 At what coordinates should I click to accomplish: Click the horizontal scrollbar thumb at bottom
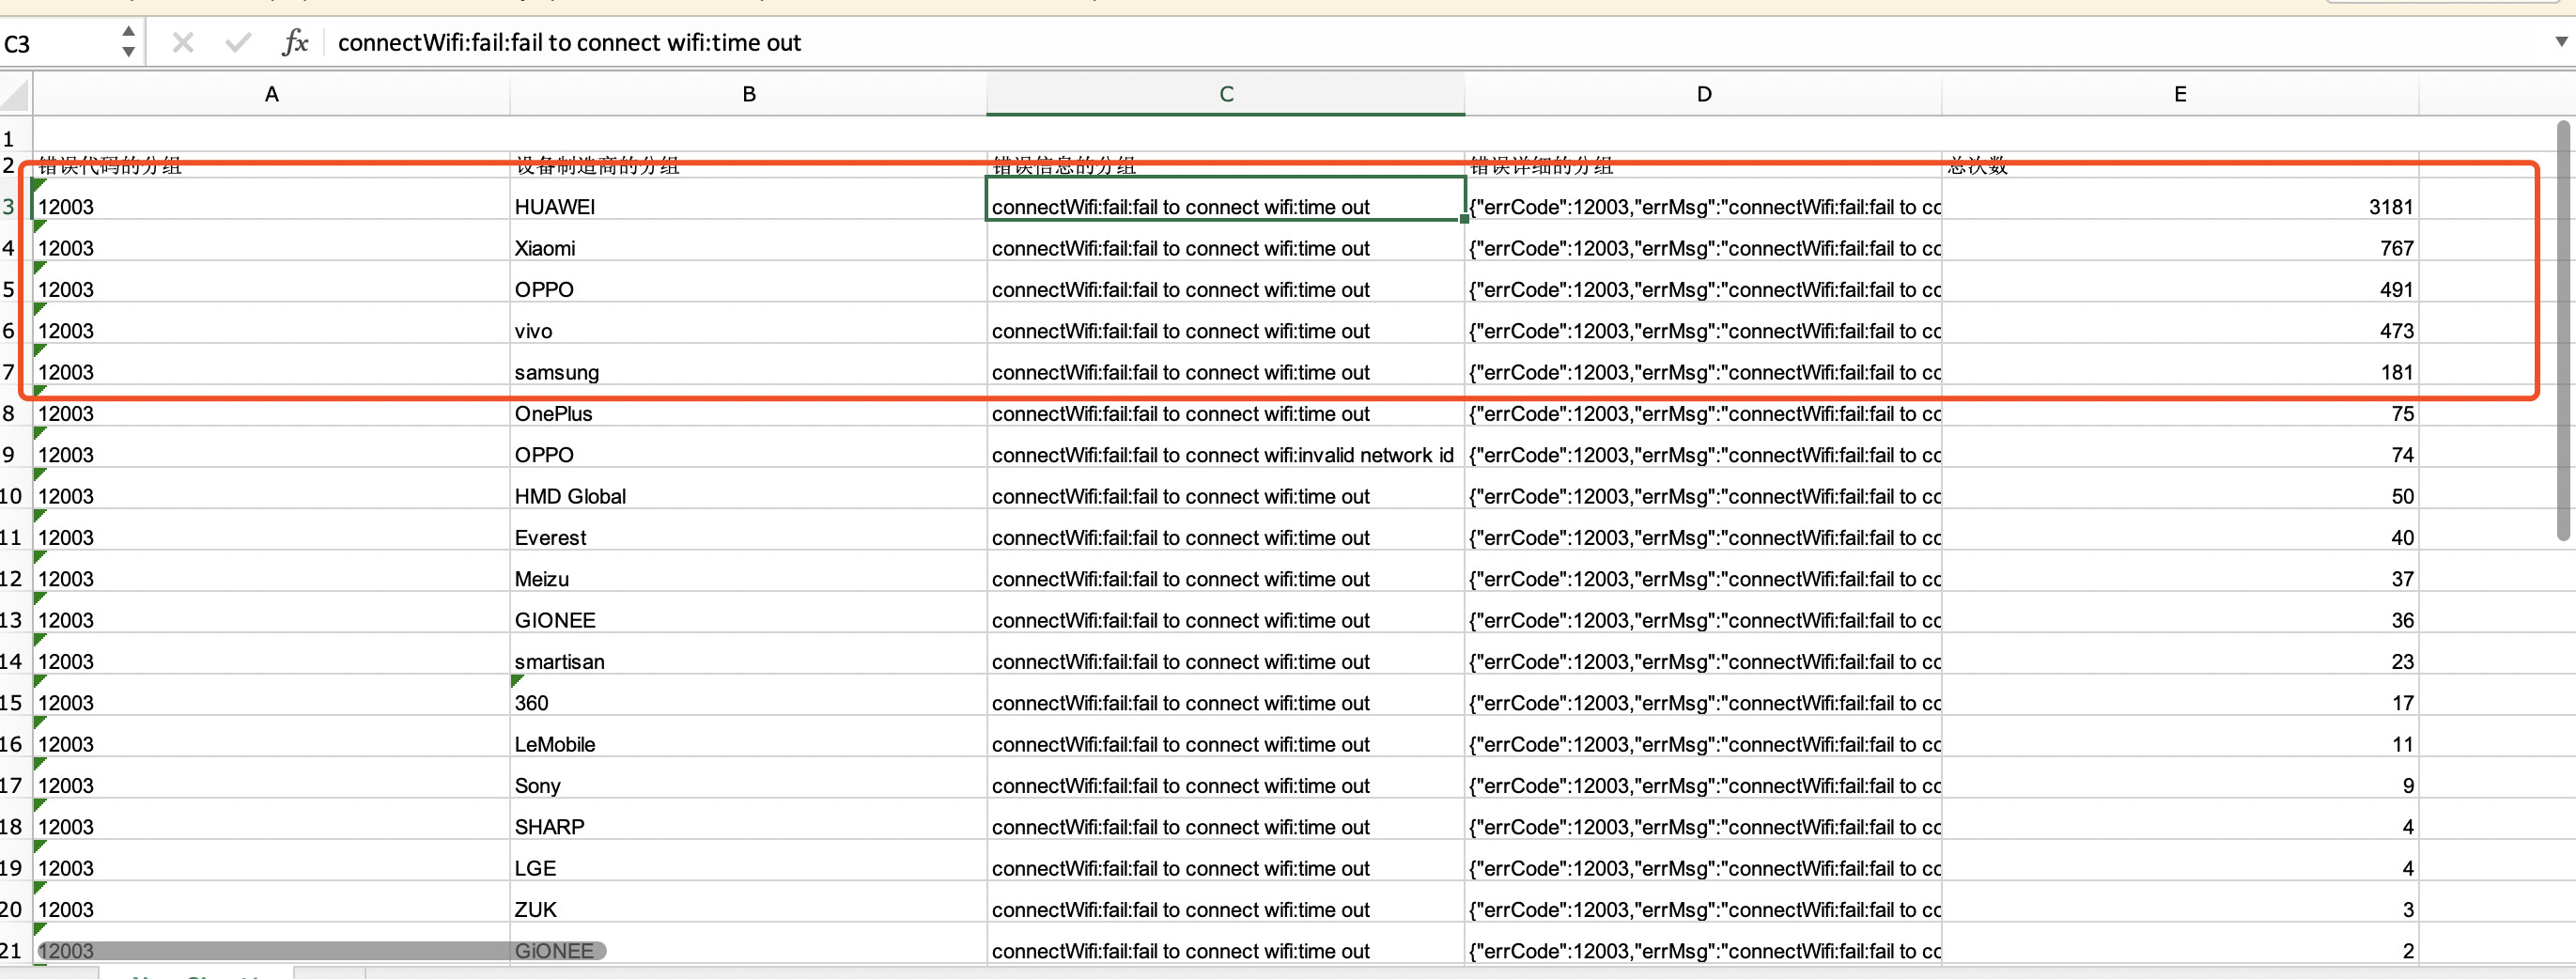point(321,951)
